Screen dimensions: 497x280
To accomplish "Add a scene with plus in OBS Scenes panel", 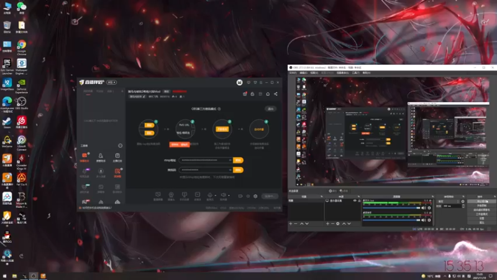I will [x=291, y=224].
